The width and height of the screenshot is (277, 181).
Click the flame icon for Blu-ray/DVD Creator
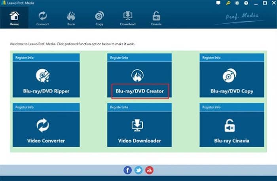(x=137, y=75)
